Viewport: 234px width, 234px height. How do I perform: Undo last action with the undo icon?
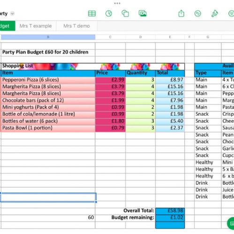click(198, 14)
